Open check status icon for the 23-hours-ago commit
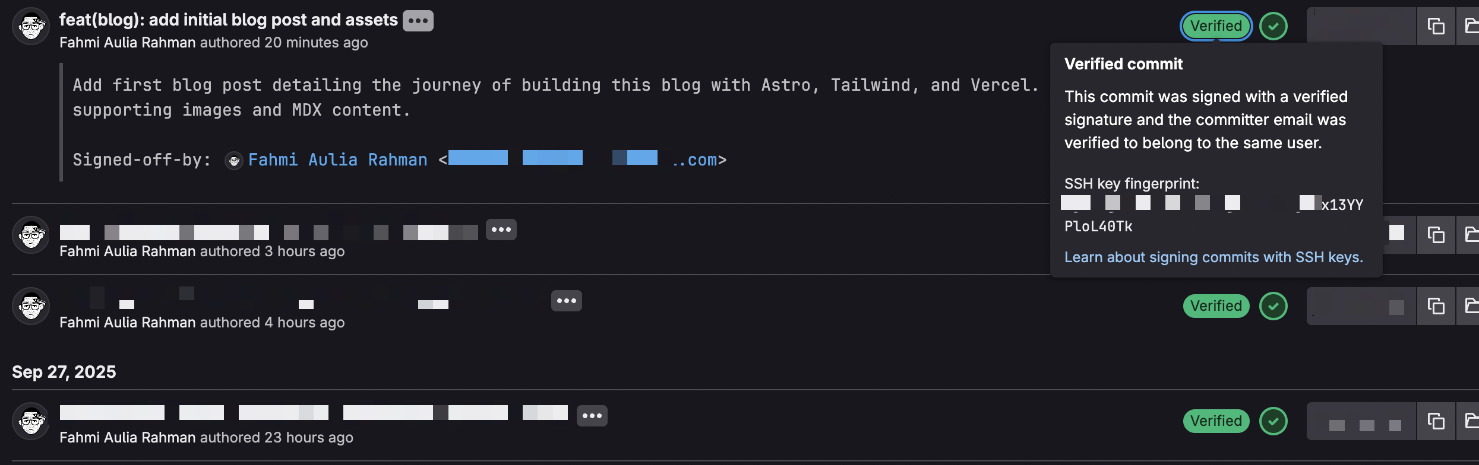Screen dimensions: 1479x465 (x=1273, y=421)
